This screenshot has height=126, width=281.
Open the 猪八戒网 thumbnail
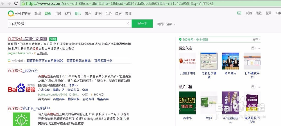[230, 61]
